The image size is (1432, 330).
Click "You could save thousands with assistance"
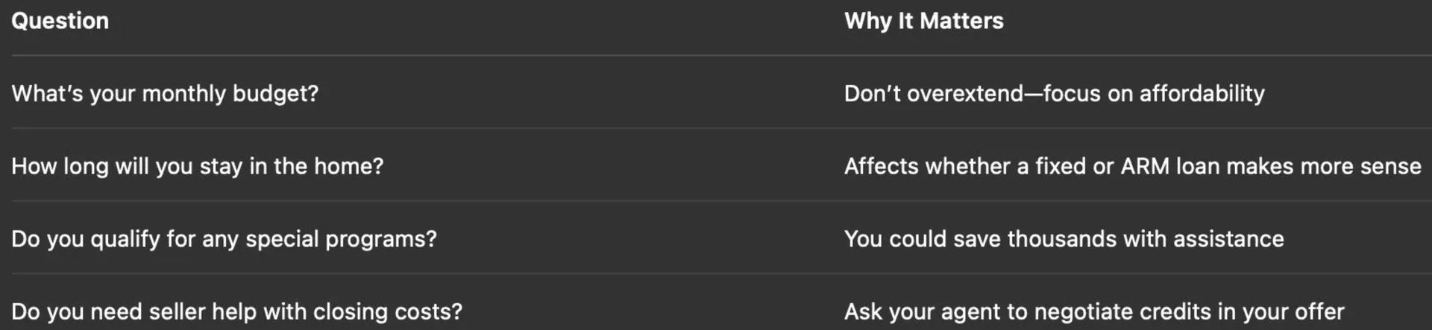(1064, 239)
